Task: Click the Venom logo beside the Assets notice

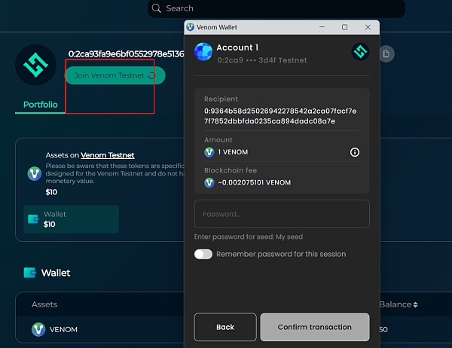Action: coord(35,173)
